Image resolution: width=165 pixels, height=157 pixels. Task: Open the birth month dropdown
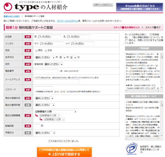62,57
